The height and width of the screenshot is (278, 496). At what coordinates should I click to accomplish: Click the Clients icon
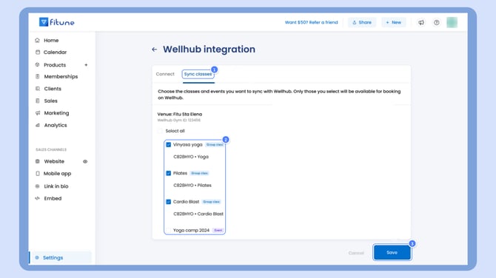(38, 89)
